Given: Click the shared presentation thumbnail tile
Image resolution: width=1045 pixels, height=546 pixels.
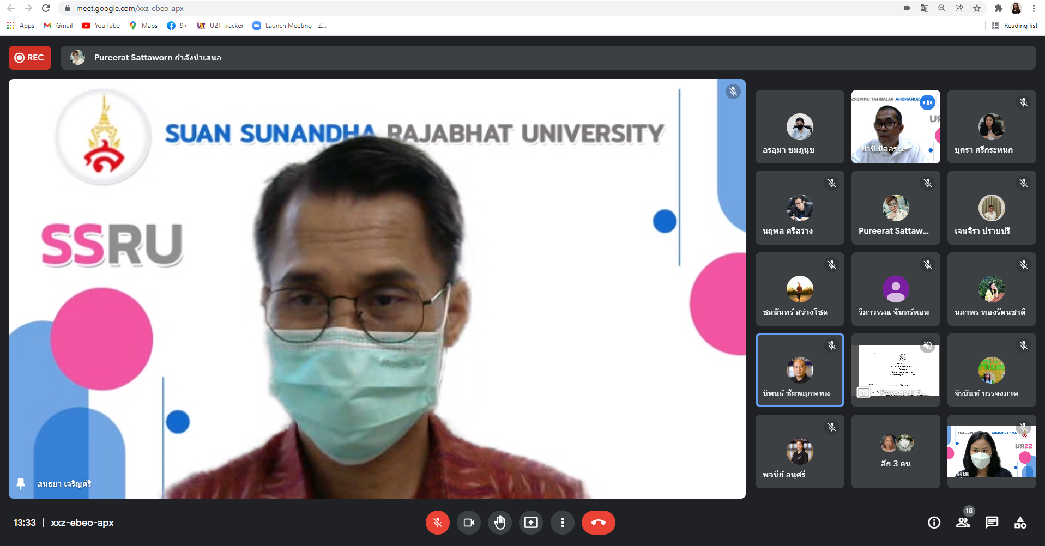Looking at the screenshot, I should (896, 370).
